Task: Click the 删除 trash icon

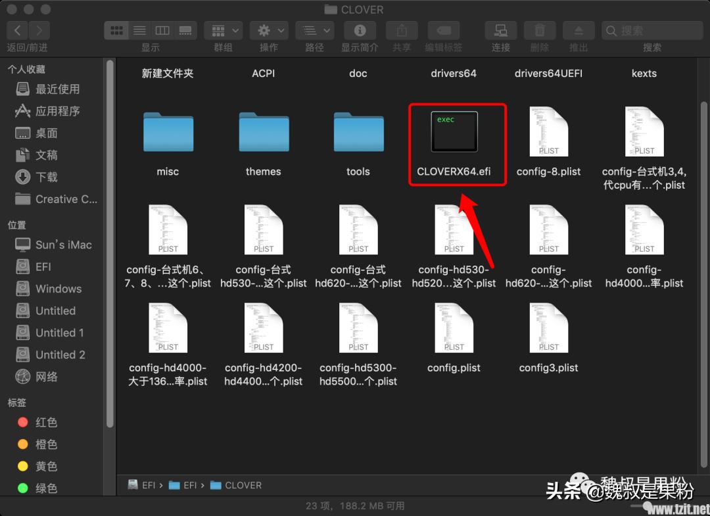Action: point(540,30)
